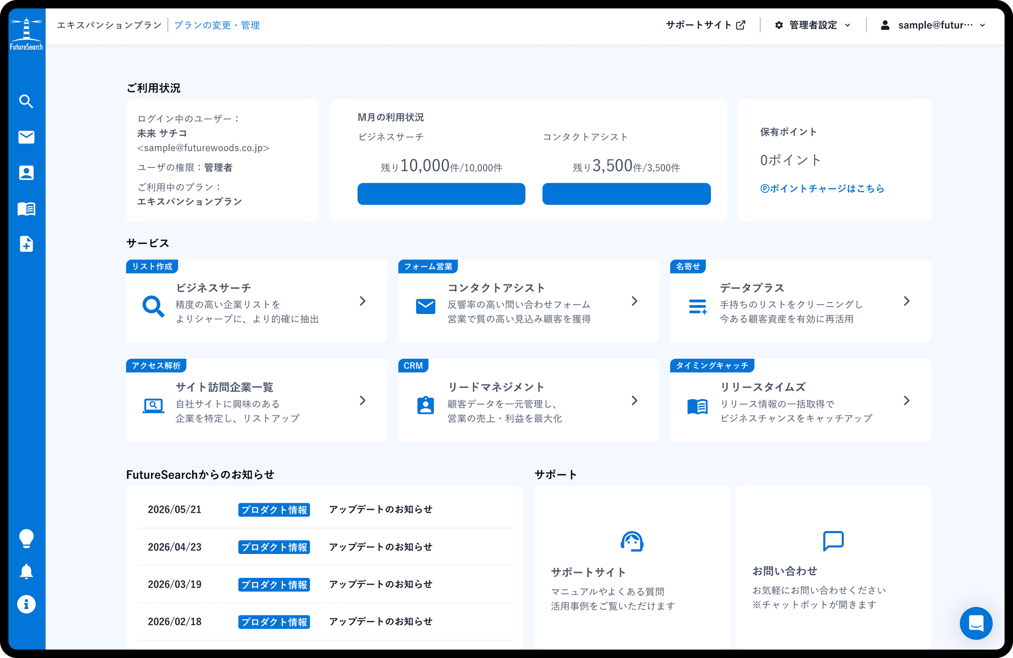
Task: Click the FutureSearch lighthouse logo
Action: (27, 34)
